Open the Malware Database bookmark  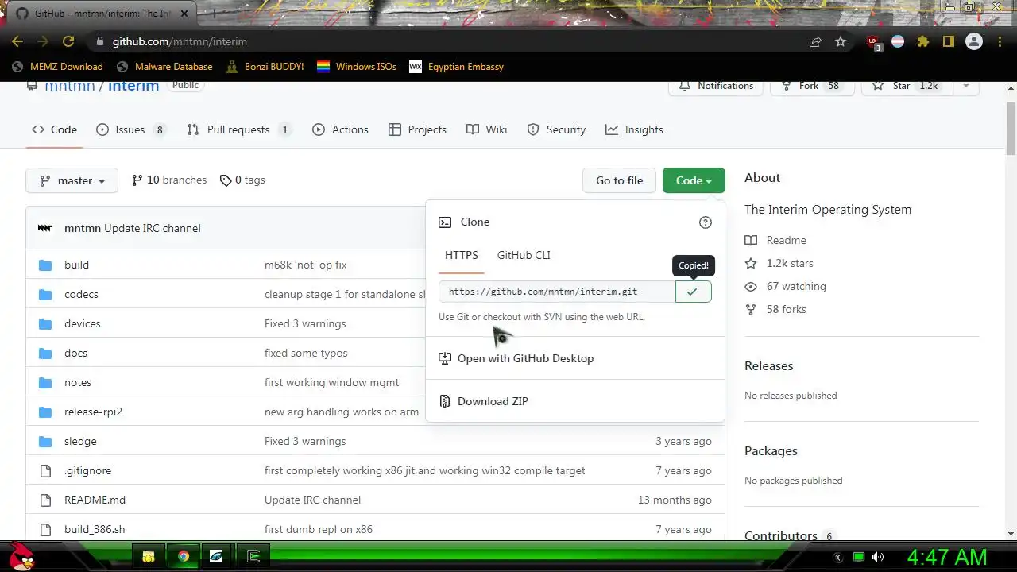164,67
